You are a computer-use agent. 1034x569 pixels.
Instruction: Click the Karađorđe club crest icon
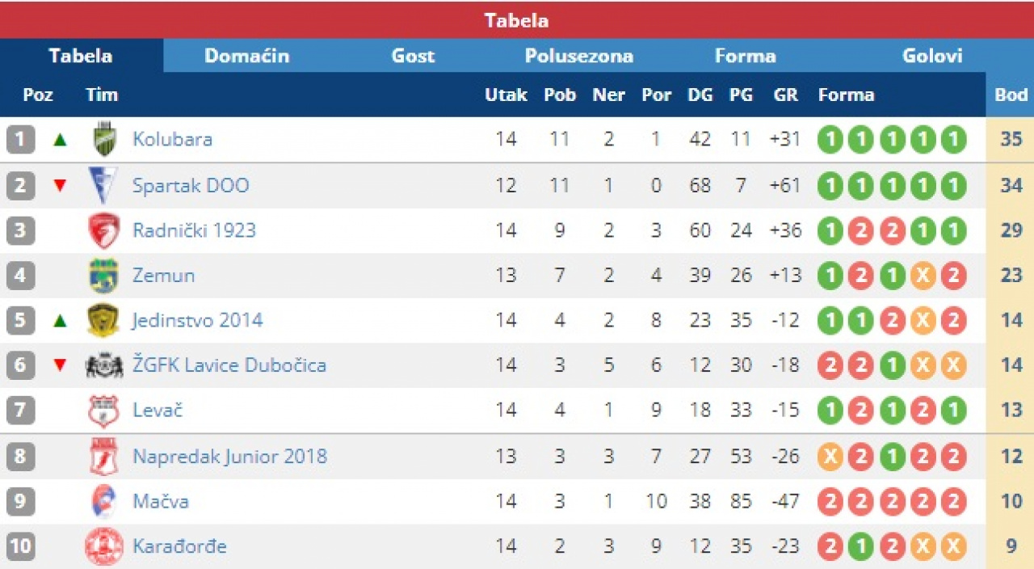(103, 546)
